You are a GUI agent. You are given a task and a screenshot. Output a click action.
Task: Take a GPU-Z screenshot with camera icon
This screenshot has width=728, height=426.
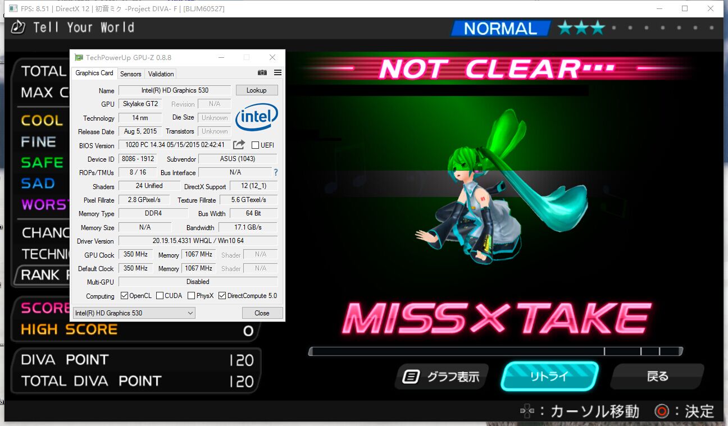pyautogui.click(x=262, y=73)
